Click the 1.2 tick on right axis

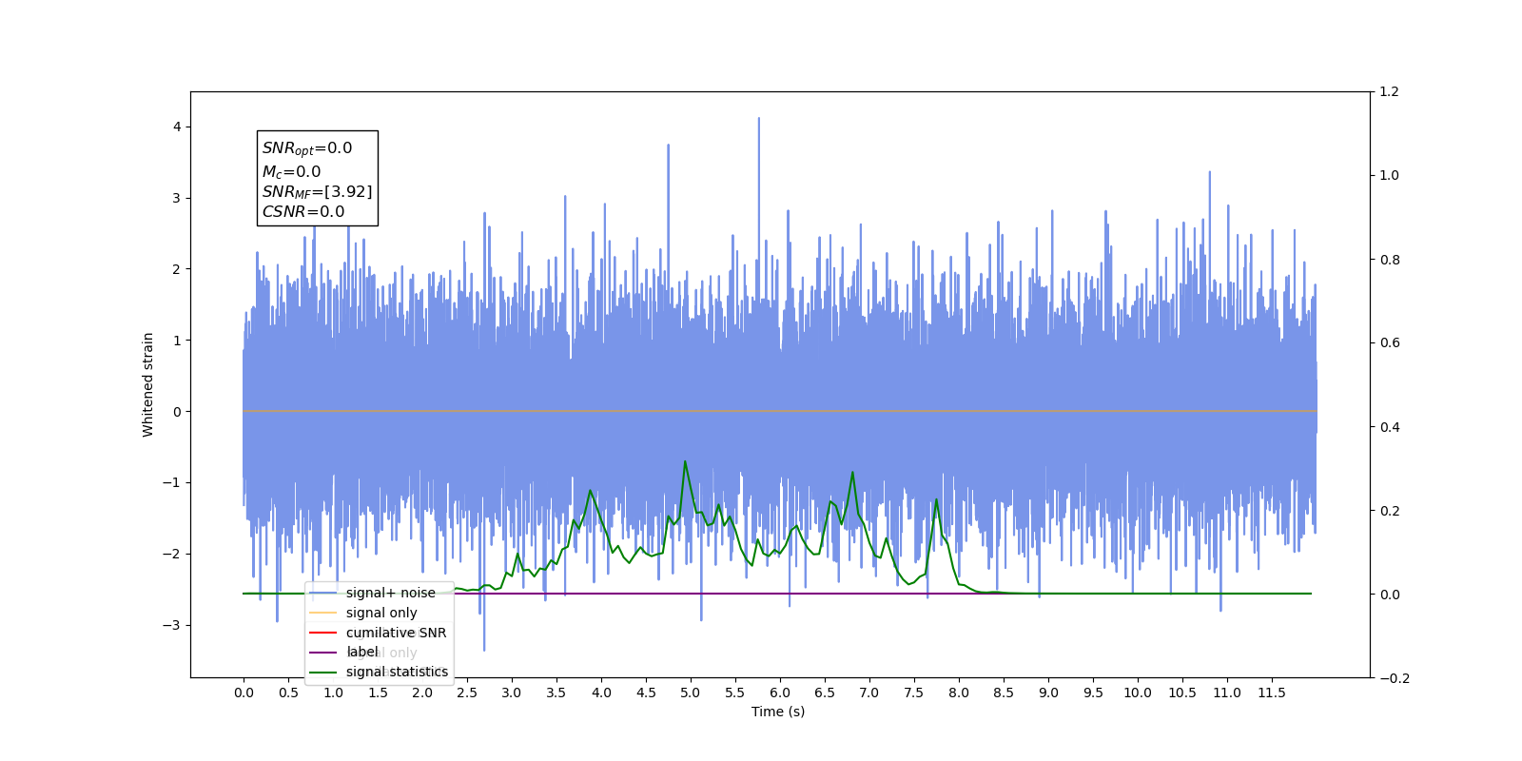pos(1390,92)
